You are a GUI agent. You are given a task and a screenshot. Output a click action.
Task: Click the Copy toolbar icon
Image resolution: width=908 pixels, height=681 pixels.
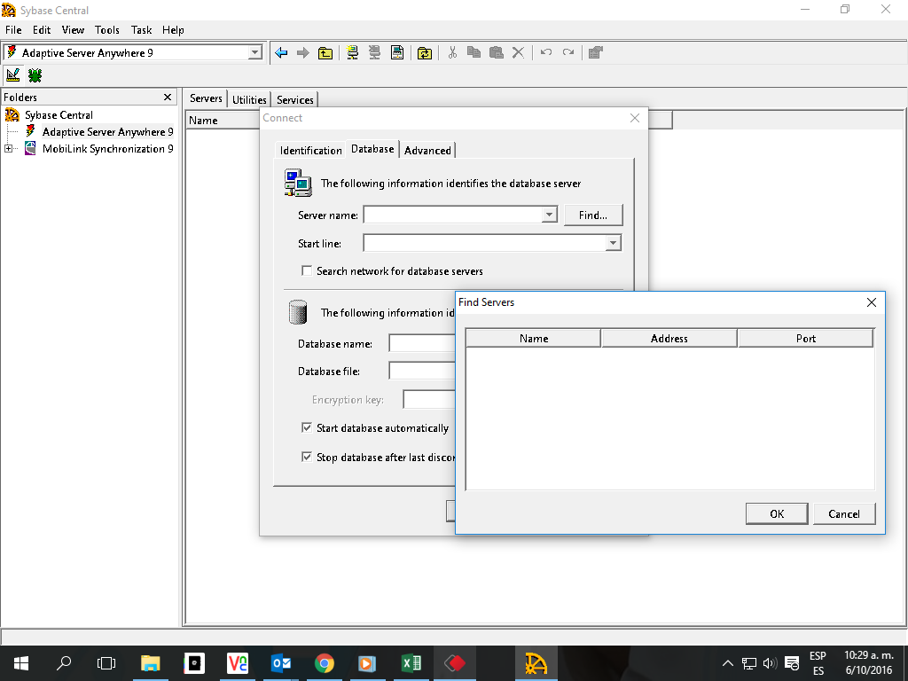coord(474,52)
